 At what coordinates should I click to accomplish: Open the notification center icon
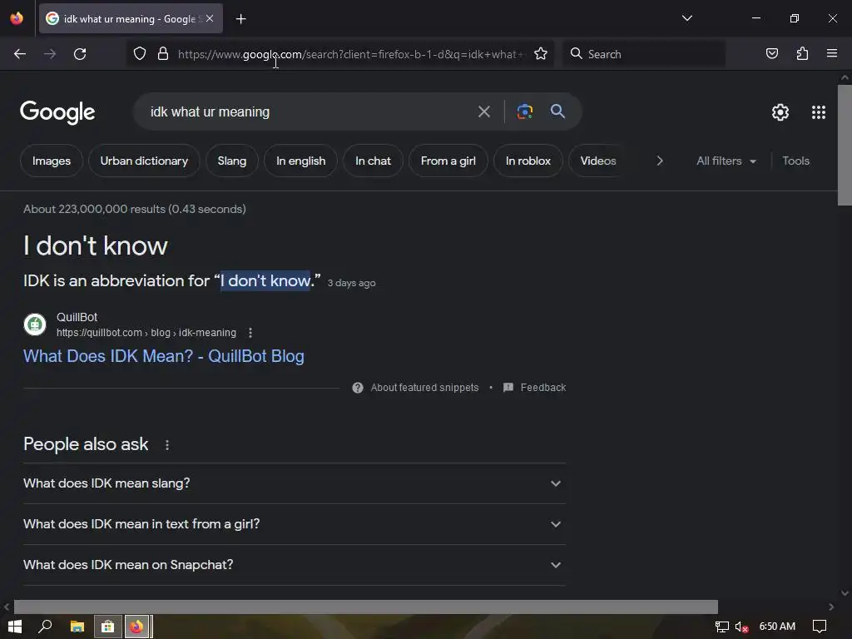820,627
